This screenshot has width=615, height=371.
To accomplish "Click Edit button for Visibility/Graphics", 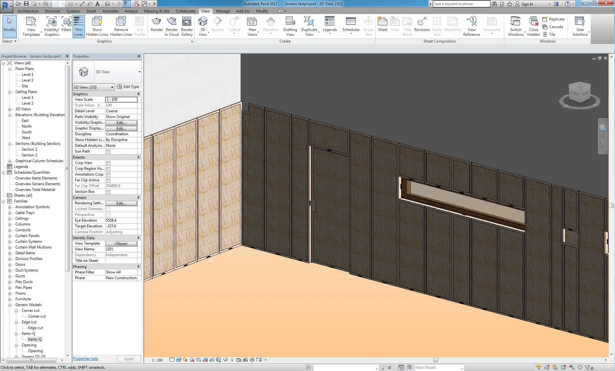I will pyautogui.click(x=121, y=123).
